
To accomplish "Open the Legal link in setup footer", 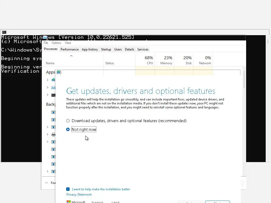I will coord(115,202).
